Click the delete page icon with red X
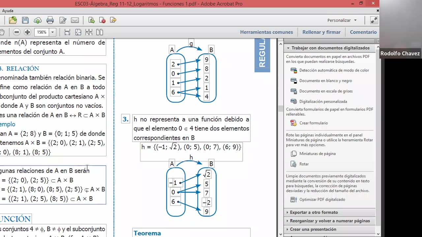Image resolution: width=422 pixels, height=237 pixels. point(103,20)
